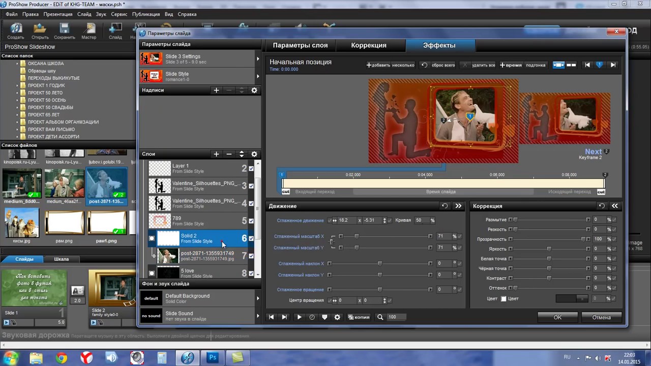Play the slide preview
651x366 pixels.
pos(299,317)
